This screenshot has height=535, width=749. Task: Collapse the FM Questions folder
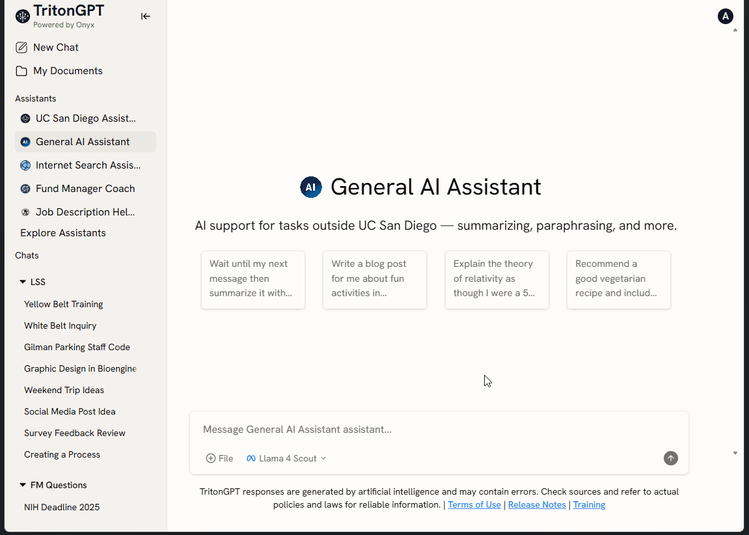tap(23, 486)
